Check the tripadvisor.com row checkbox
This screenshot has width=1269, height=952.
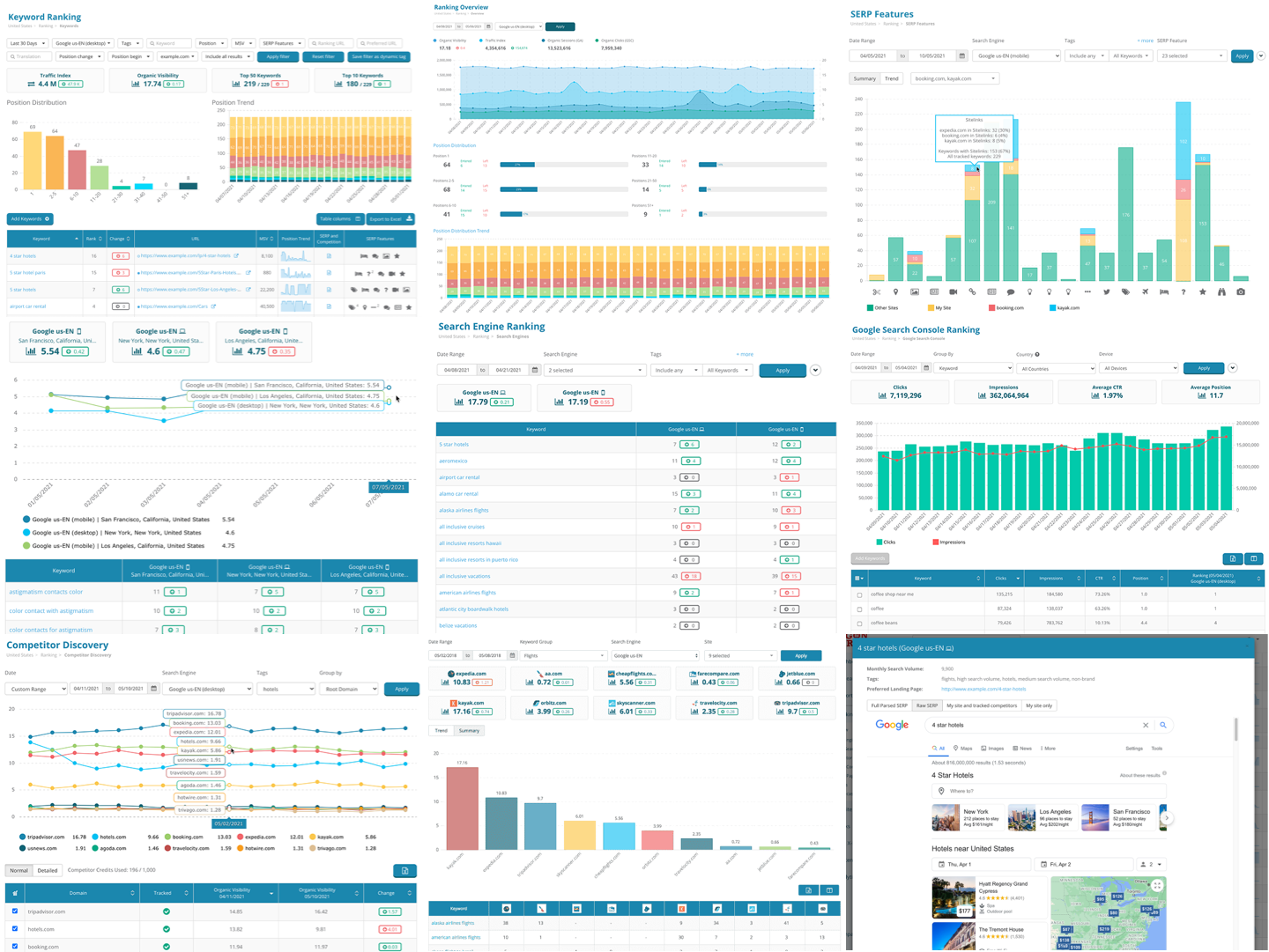[15, 911]
